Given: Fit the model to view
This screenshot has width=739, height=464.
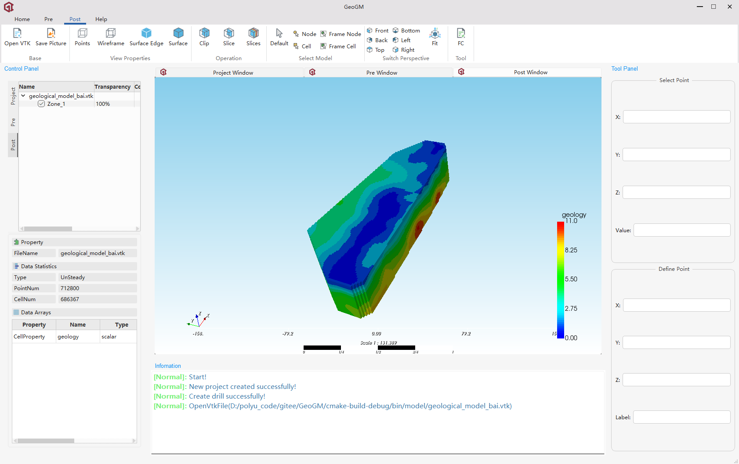Looking at the screenshot, I should 435,37.
